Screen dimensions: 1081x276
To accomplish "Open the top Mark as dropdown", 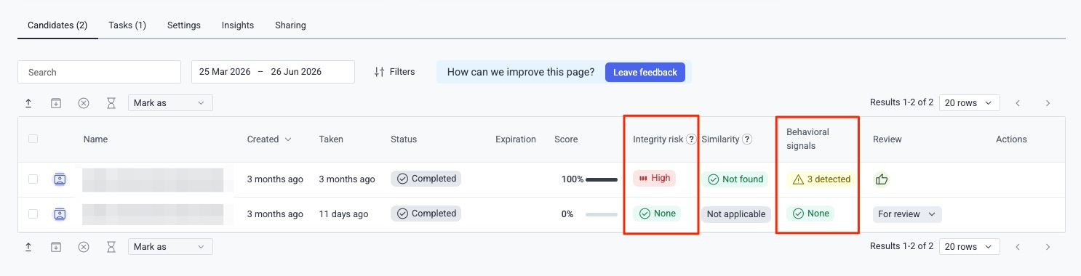I will (x=170, y=103).
